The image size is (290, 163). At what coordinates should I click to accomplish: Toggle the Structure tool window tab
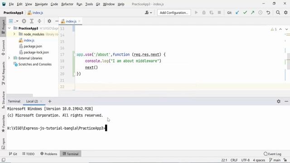click(3, 100)
